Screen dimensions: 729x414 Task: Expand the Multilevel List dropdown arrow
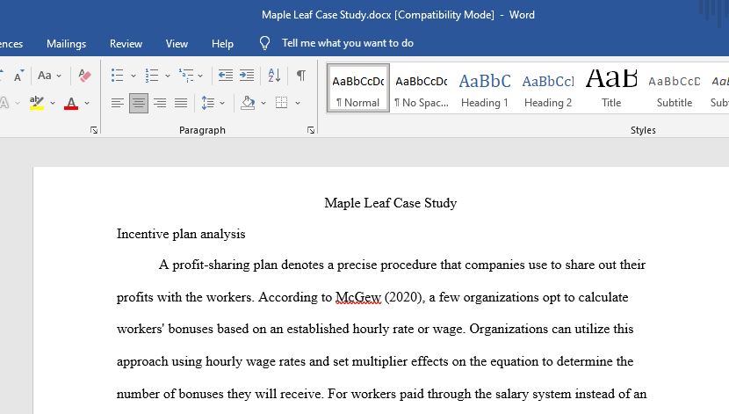tap(200, 76)
